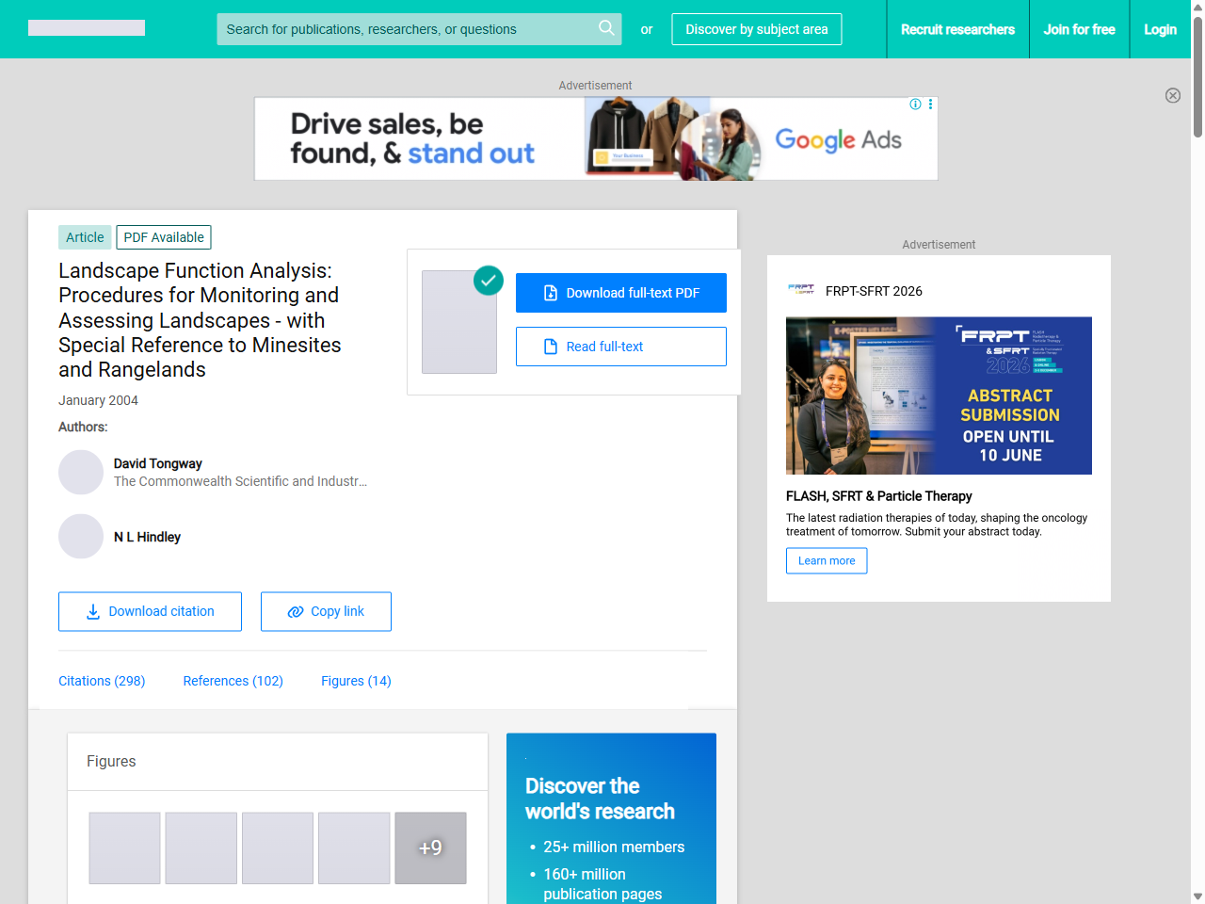Click the page vertical scrollbar
This screenshot has height=904, width=1205.
click(x=1197, y=75)
